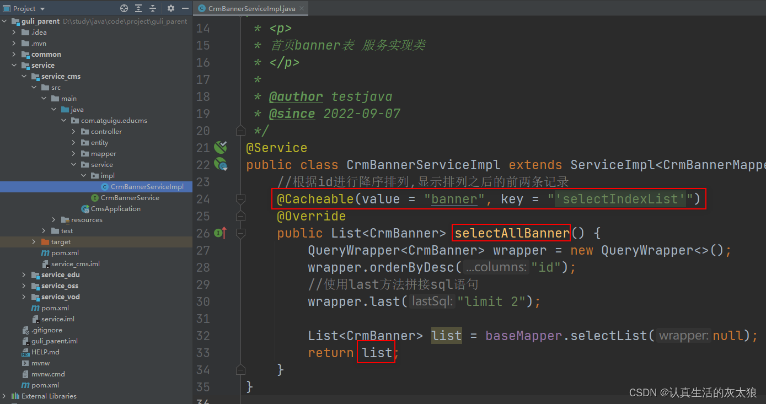The image size is (766, 404).
Task: Open Project panel settings gear
Action: 171,8
